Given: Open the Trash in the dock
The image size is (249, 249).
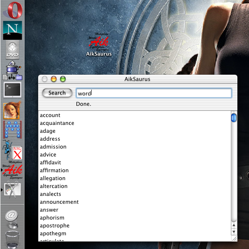Looking at the screenshot, I should click(x=12, y=239).
